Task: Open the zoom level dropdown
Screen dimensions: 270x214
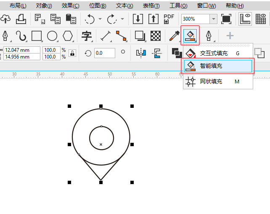Action: point(213,19)
